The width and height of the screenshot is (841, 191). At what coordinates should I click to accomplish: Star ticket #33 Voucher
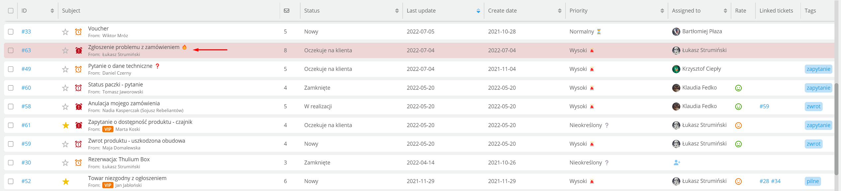[x=65, y=32]
